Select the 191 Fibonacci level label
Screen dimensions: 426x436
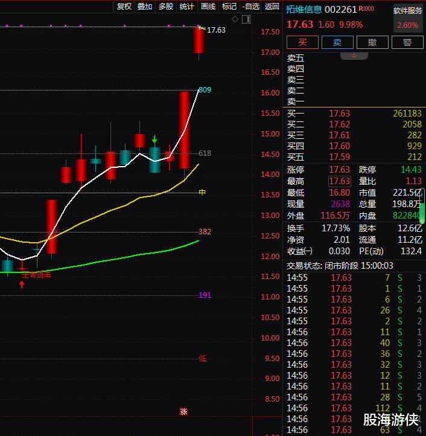click(x=205, y=295)
